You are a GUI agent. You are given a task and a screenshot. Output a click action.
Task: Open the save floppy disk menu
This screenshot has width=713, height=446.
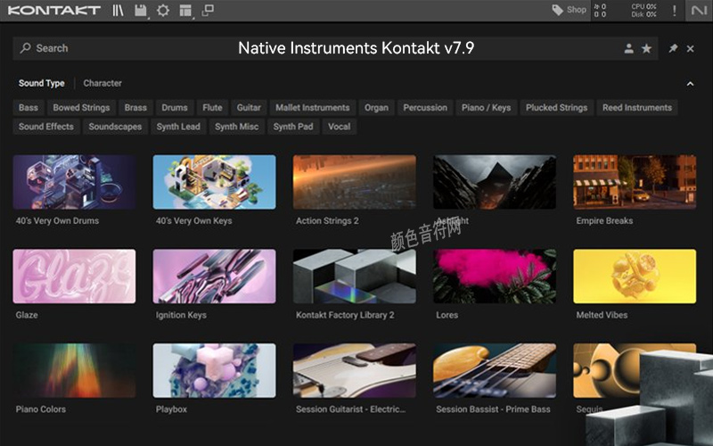pyautogui.click(x=141, y=10)
